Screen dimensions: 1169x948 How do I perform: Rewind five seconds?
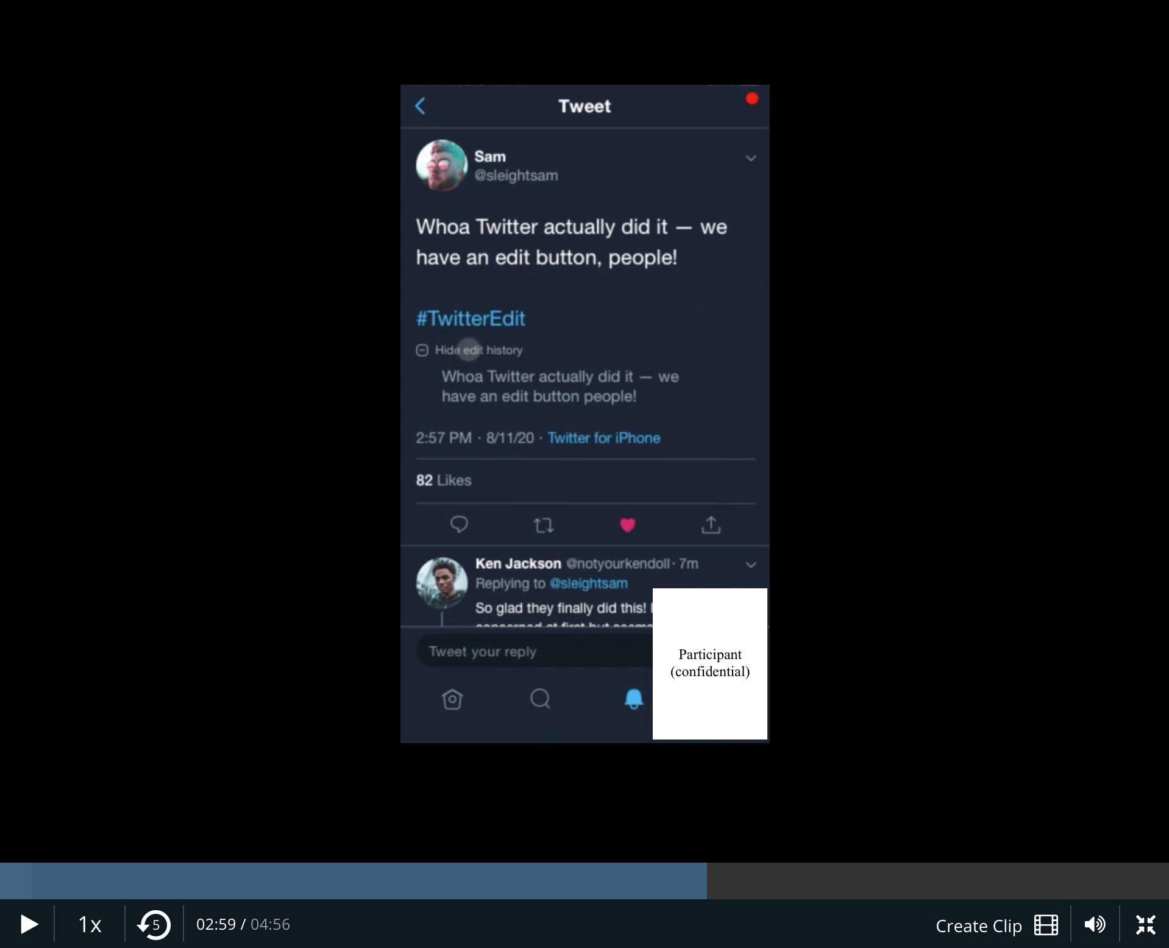pos(154,925)
